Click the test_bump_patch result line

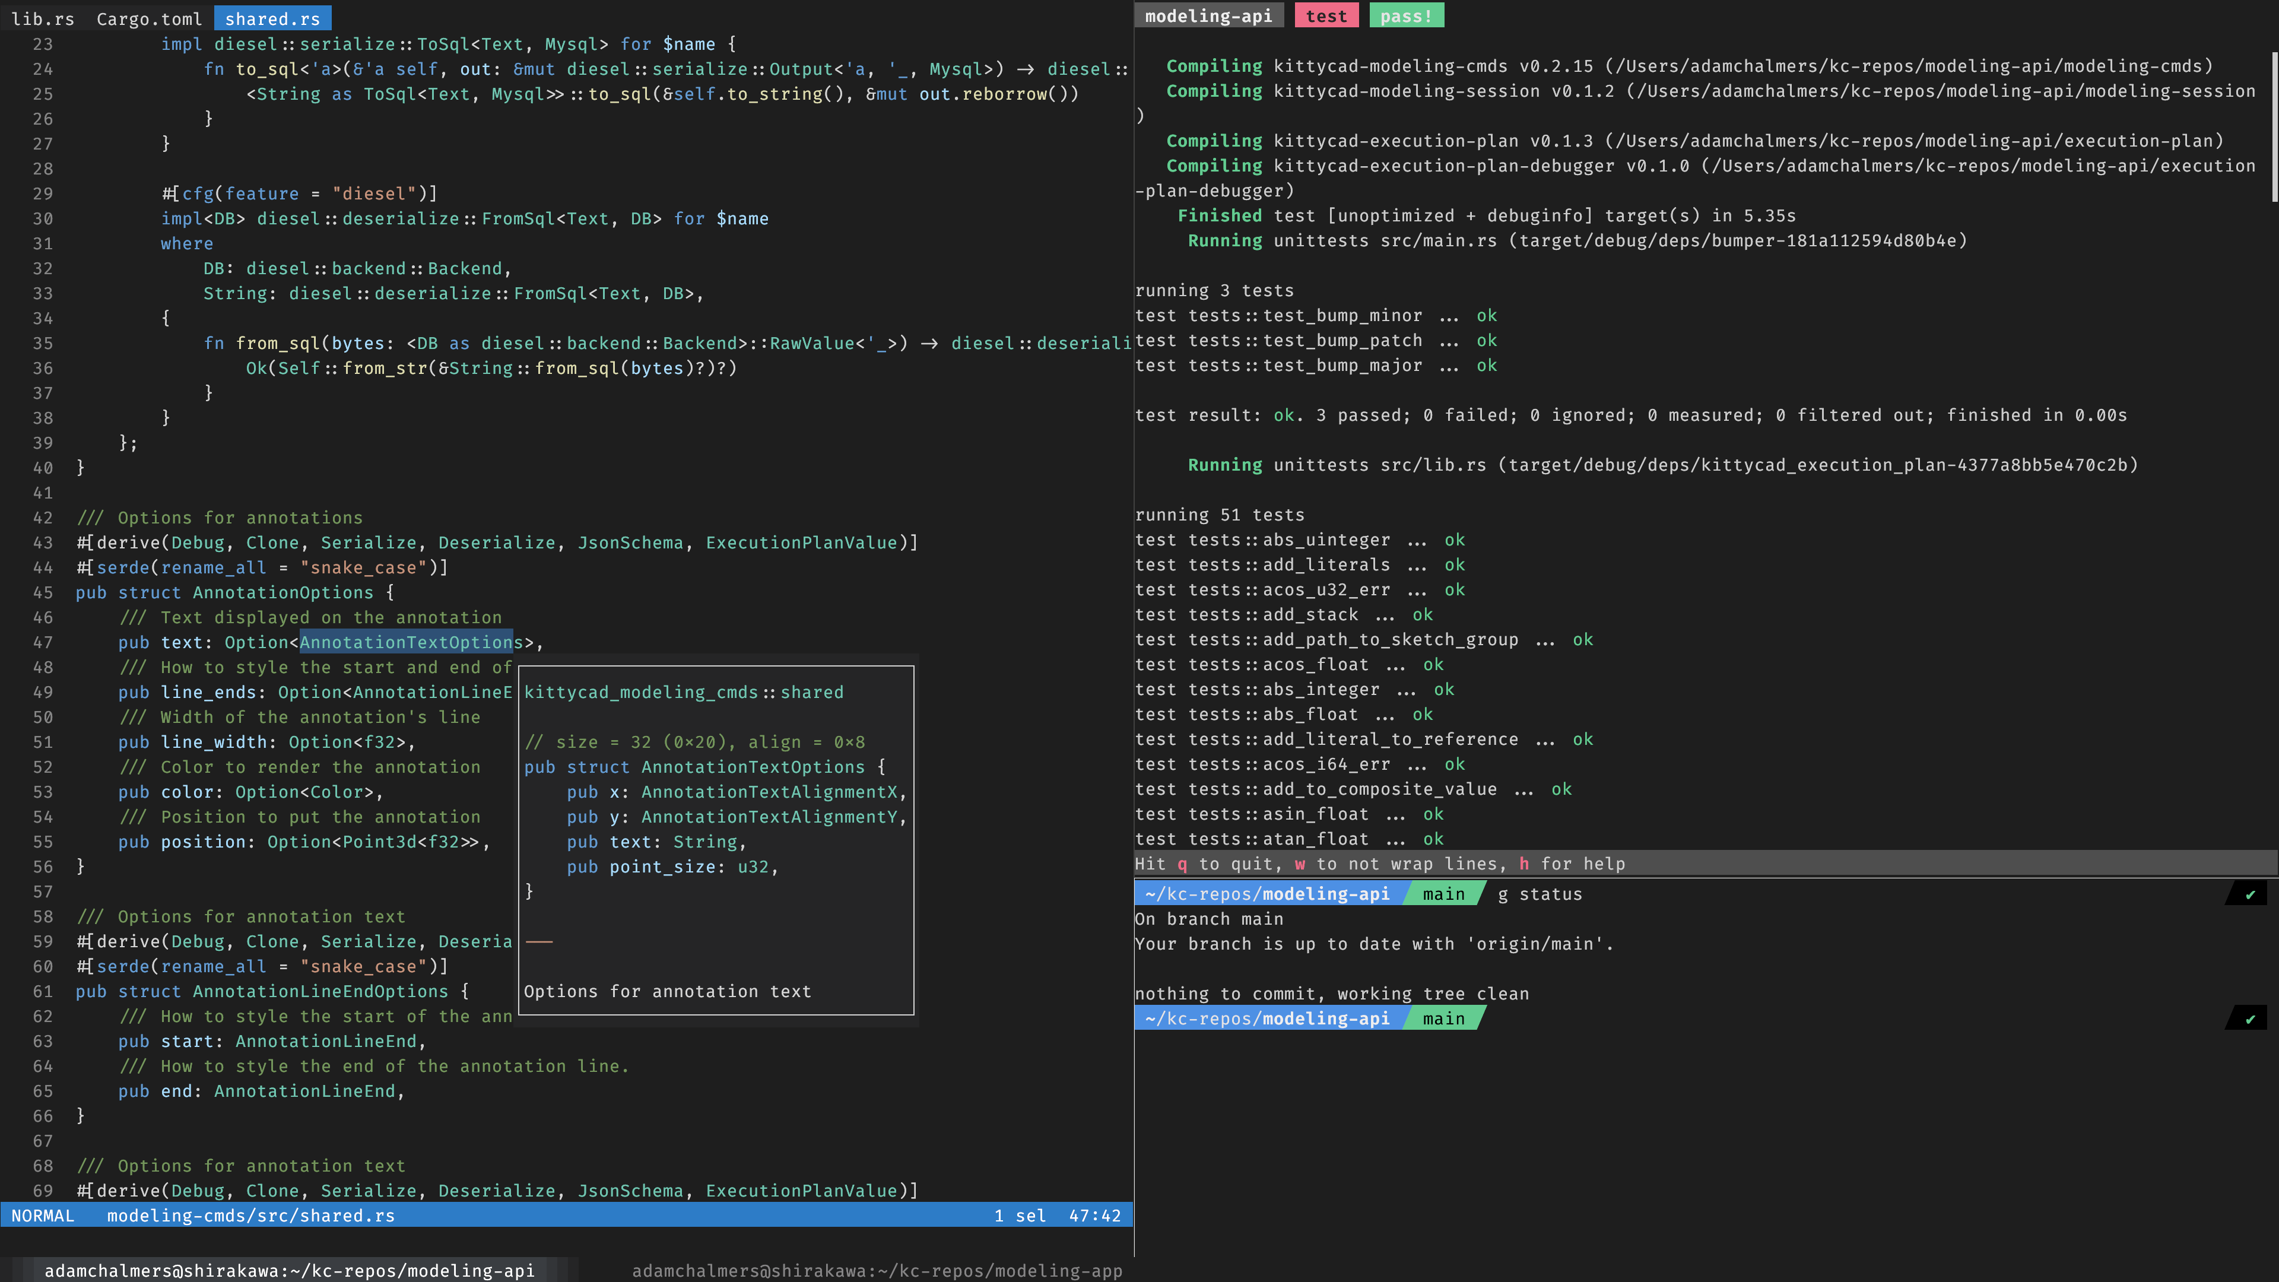click(1316, 341)
